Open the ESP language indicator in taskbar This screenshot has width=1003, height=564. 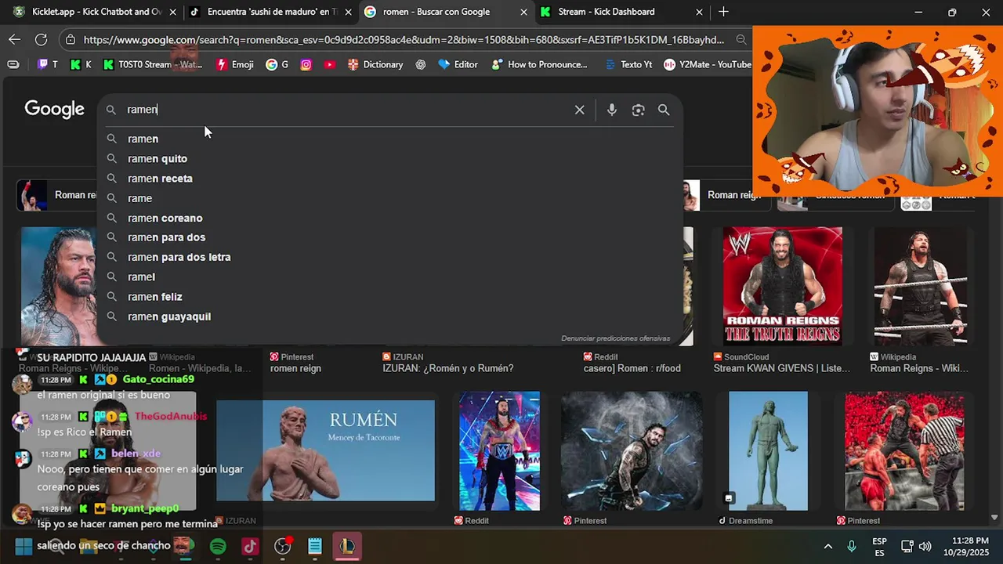879,546
